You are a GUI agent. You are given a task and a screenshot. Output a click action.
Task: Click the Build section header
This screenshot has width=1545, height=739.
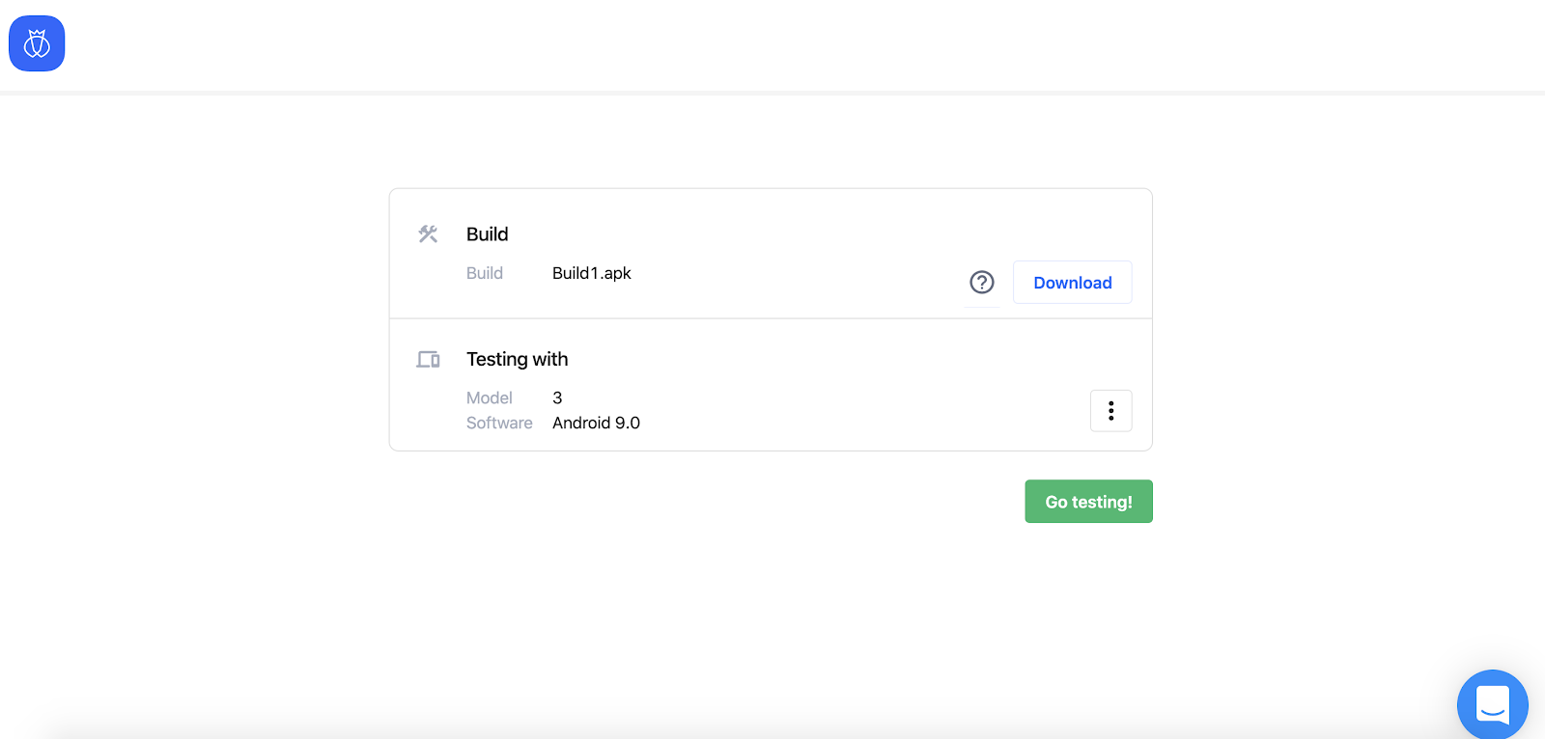point(487,233)
